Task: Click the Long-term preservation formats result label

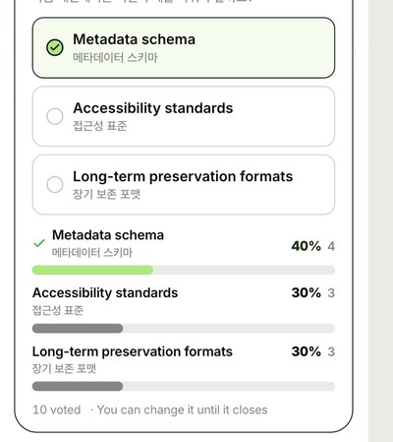Action: coord(133,351)
